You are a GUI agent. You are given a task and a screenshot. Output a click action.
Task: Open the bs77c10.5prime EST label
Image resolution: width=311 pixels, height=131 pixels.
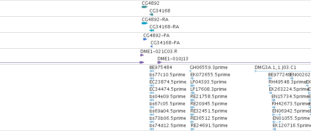(x=167, y=75)
